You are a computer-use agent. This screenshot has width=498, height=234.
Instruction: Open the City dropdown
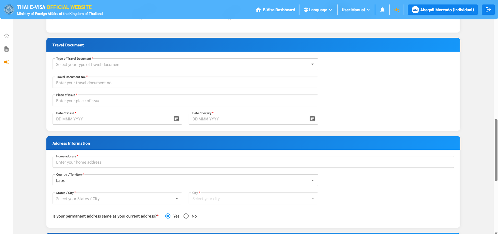(x=253, y=199)
